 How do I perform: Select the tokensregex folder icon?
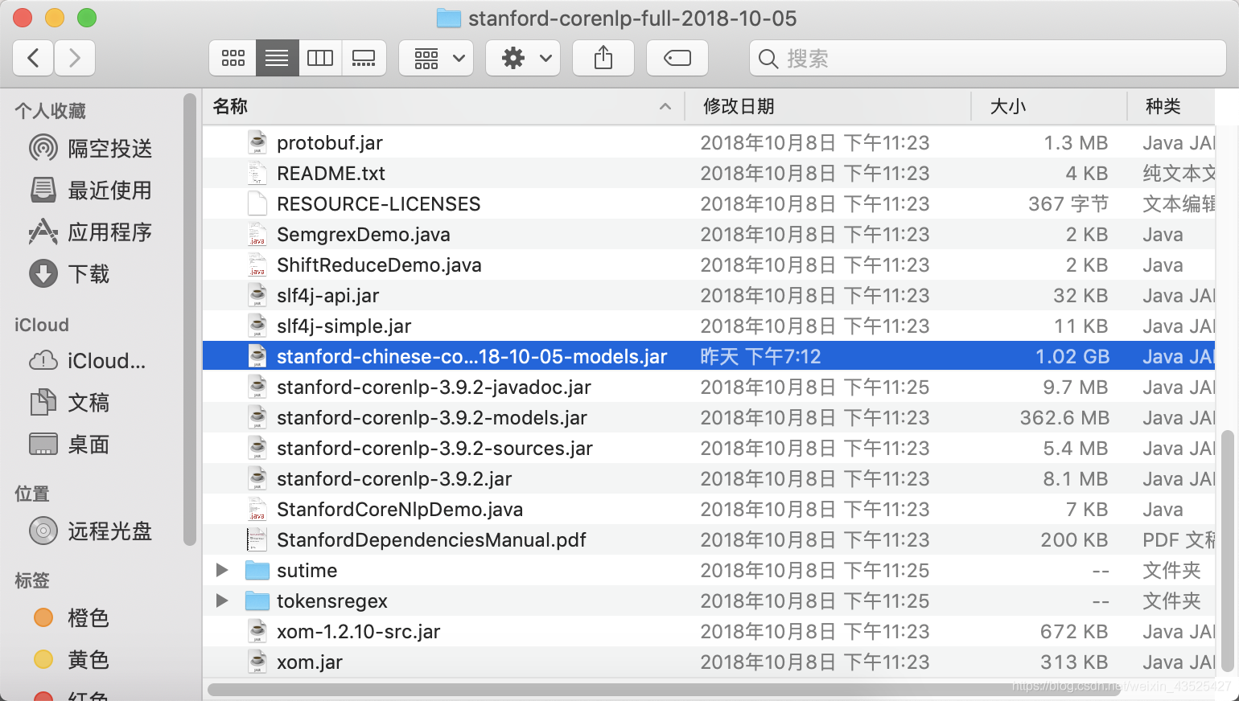(257, 601)
